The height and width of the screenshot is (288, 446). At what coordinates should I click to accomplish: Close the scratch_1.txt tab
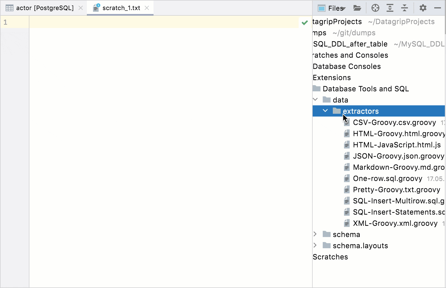[147, 8]
